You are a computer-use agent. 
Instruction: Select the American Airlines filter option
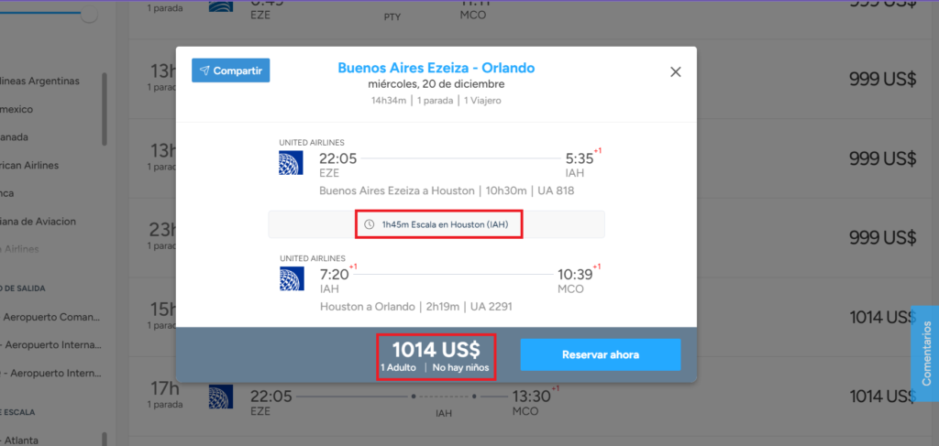click(29, 165)
